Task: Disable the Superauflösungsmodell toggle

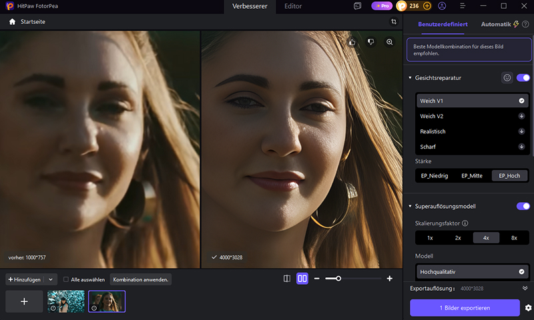Action: coord(523,206)
